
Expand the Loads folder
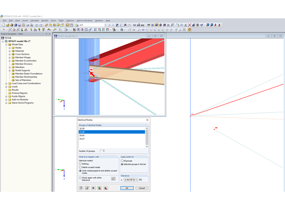pos(6,87)
